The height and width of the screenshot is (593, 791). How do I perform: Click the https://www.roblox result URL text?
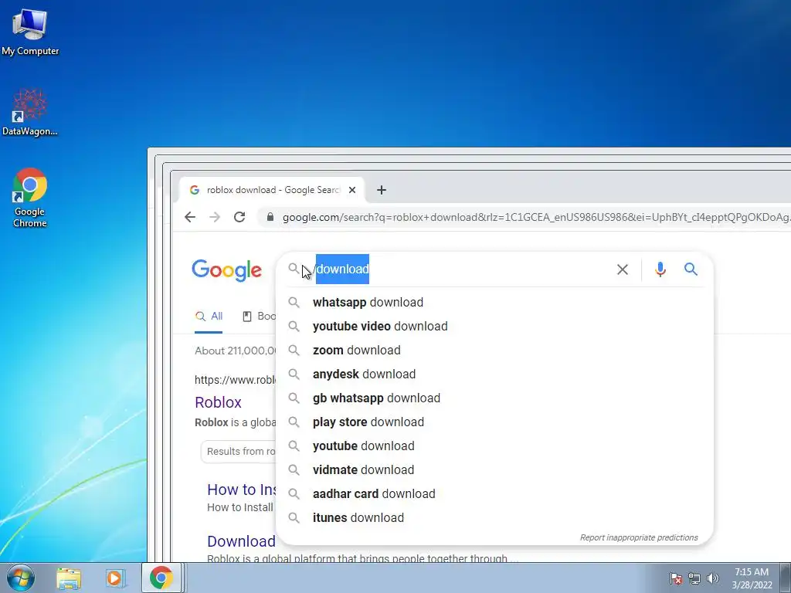pyautogui.click(x=235, y=380)
